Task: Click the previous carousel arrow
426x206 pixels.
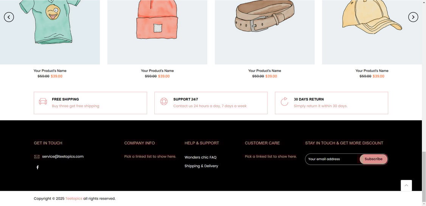Action: coord(9,17)
